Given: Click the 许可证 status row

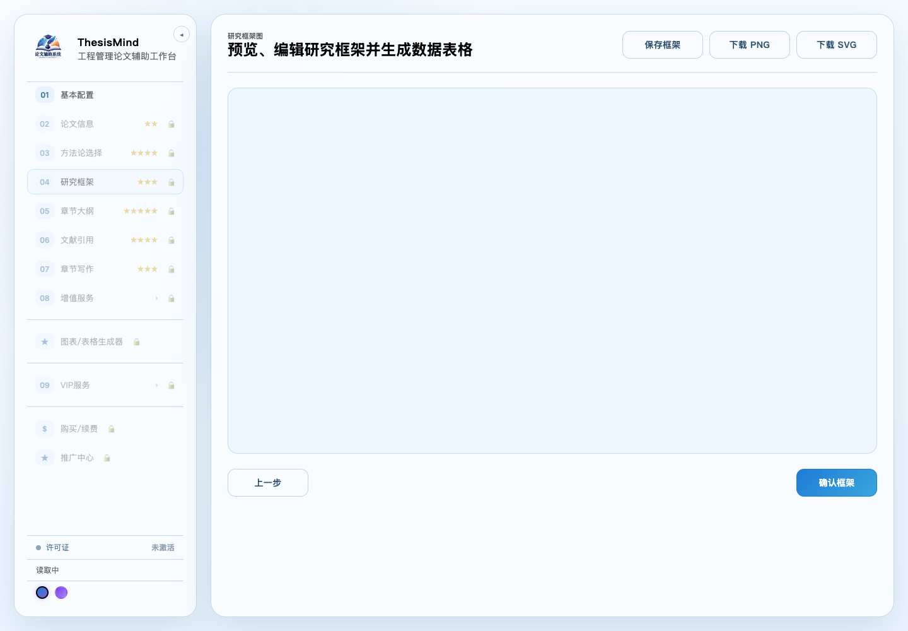Looking at the screenshot, I should pyautogui.click(x=105, y=548).
